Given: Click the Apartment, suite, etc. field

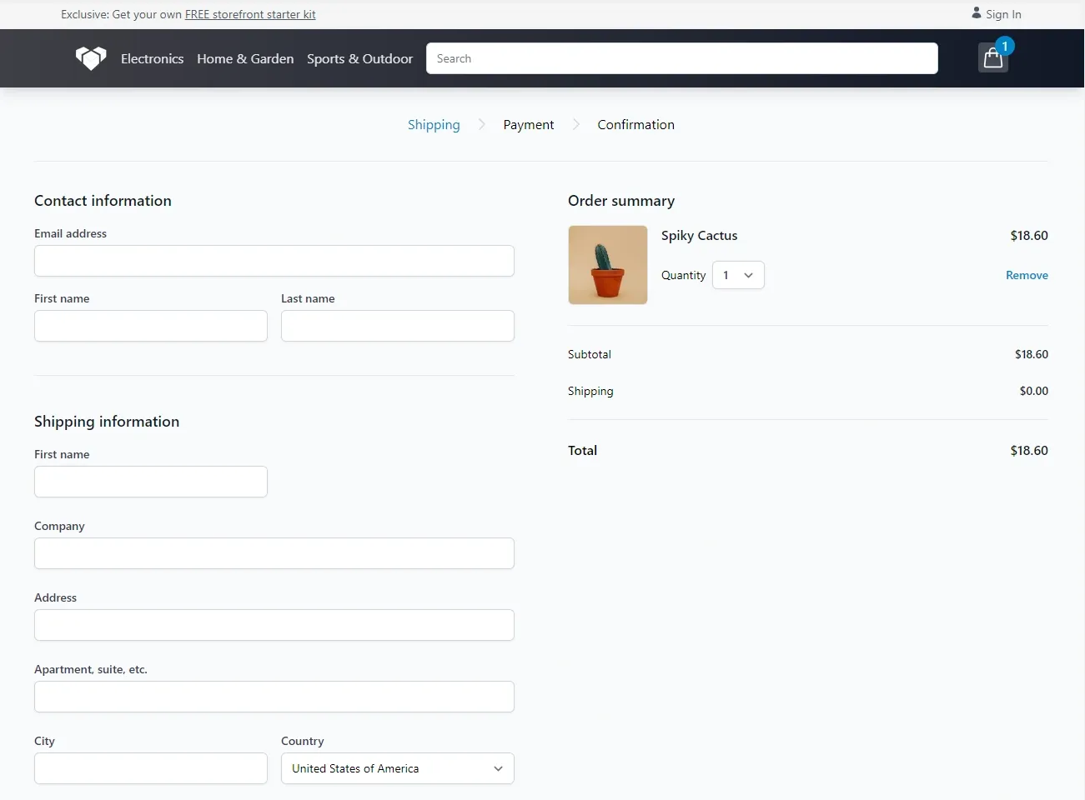Looking at the screenshot, I should pyautogui.click(x=274, y=697).
